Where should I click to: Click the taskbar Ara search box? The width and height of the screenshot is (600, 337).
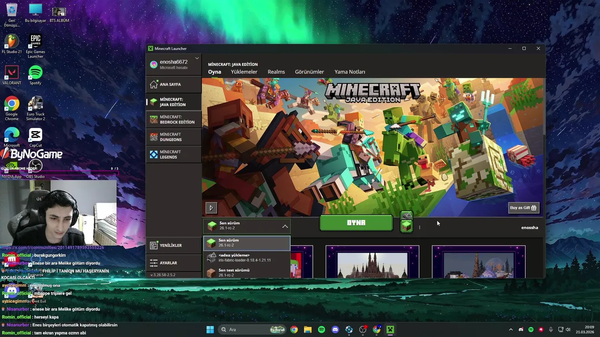[253, 330]
